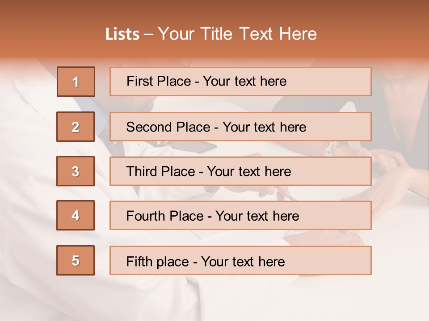Click blank background area below Fifth place bar
The image size is (429, 321).
[x=214, y=296]
